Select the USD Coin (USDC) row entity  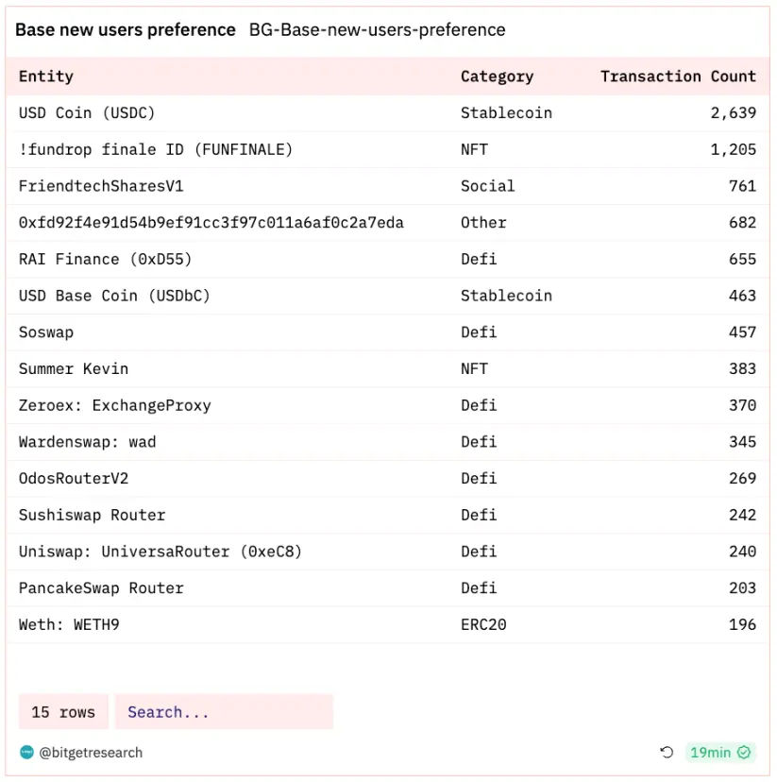87,113
